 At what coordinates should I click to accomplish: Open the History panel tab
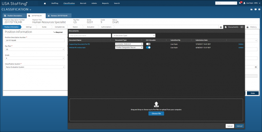252,27
